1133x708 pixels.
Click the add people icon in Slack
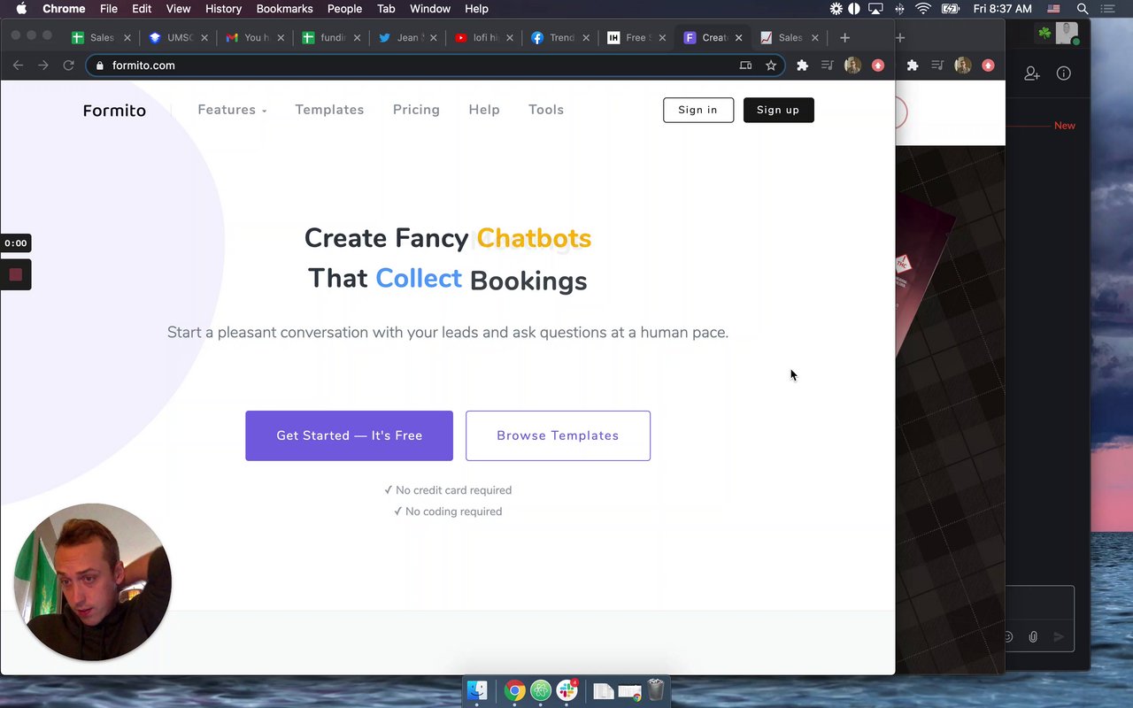(x=1032, y=73)
